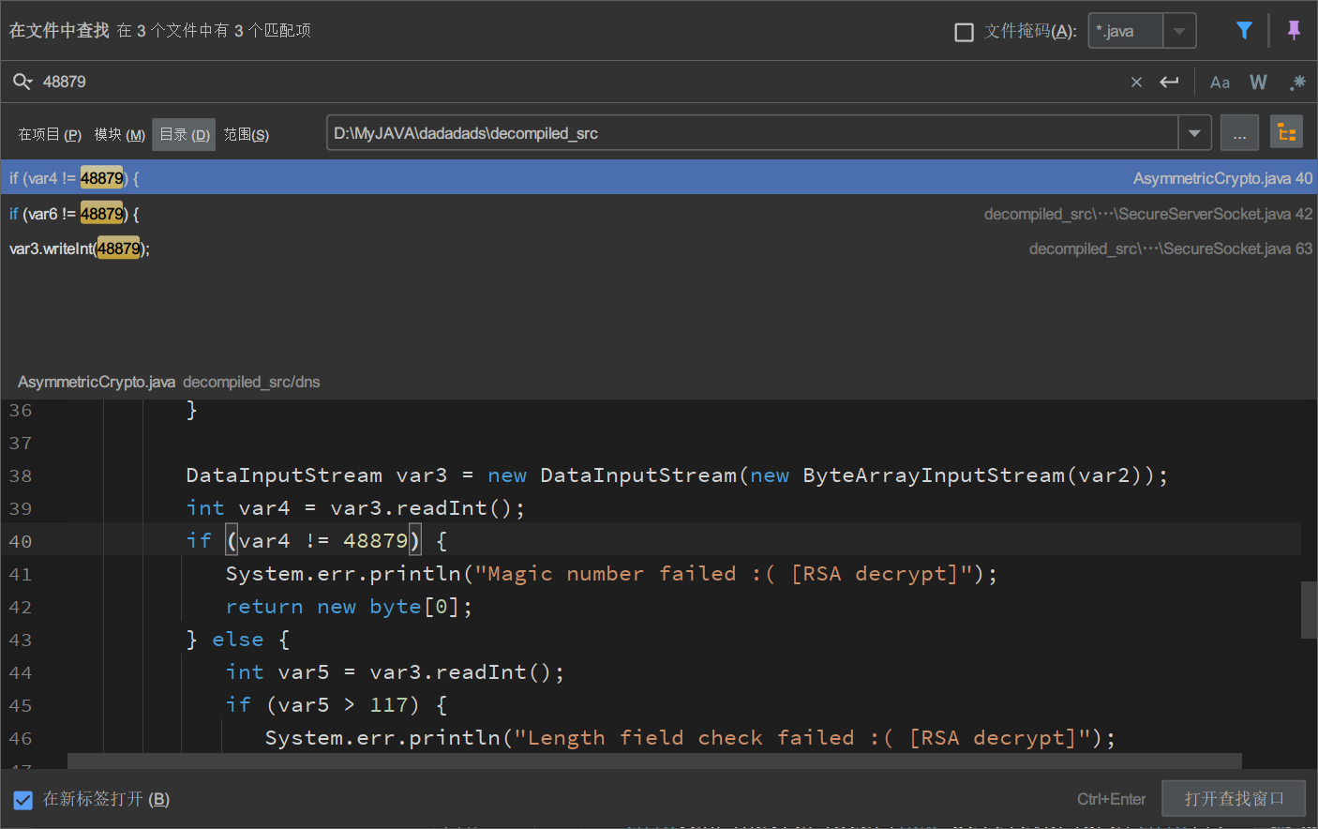The height and width of the screenshot is (829, 1318).
Task: Click the return new byte[0] line
Action: (349, 607)
